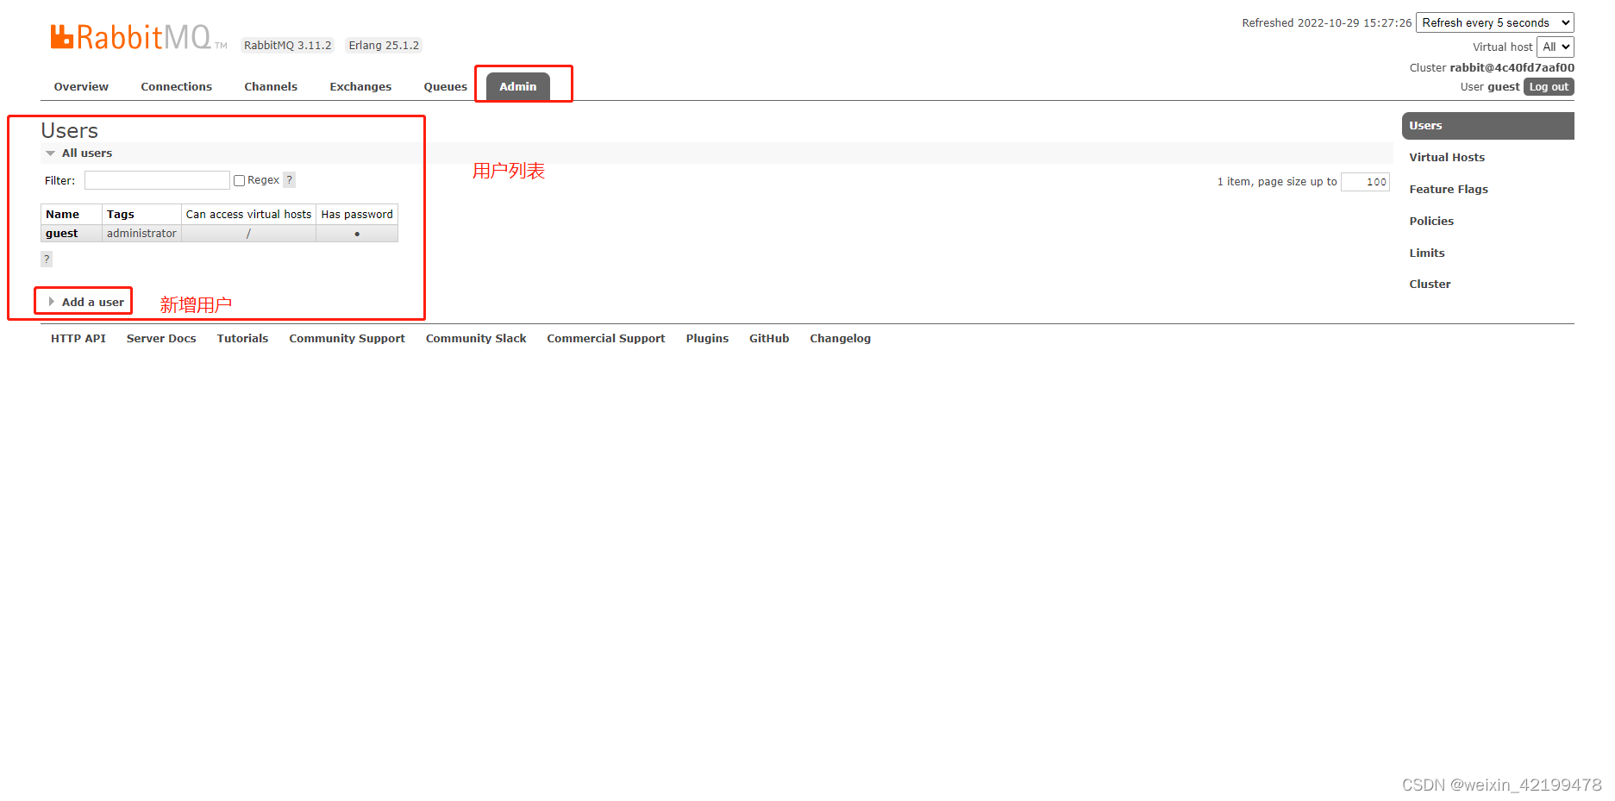Open Virtual Hosts in the sidebar

[1447, 157]
